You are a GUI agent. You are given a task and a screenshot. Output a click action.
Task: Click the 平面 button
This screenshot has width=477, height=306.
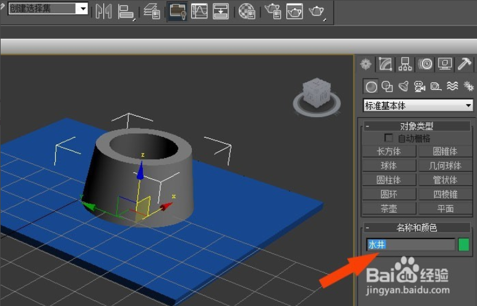(445, 209)
